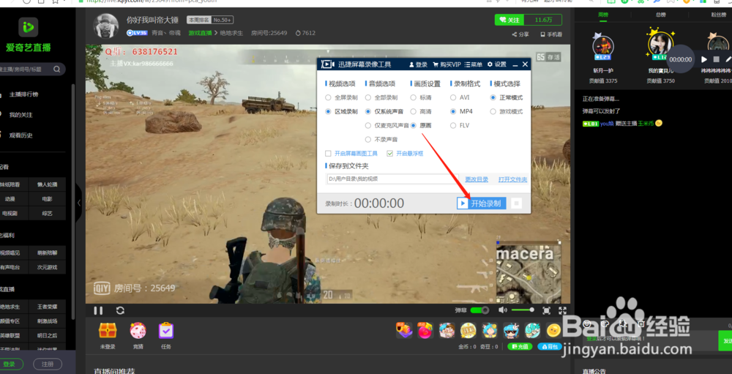Screen dimensions: 732x374
Task: Enable 开启屏幕画图工具 checkbox
Action: pos(328,153)
